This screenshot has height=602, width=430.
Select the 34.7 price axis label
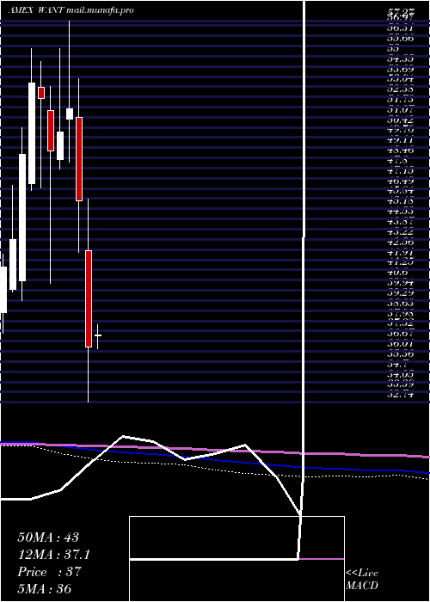(x=398, y=365)
